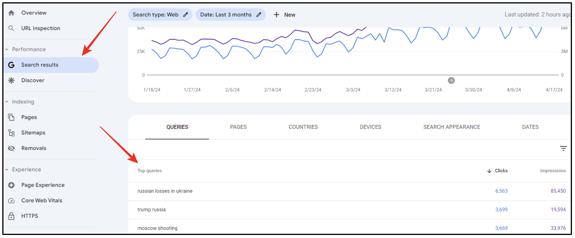Click the annotation marker on chart timeline
The height and width of the screenshot is (238, 575).
pos(451,80)
